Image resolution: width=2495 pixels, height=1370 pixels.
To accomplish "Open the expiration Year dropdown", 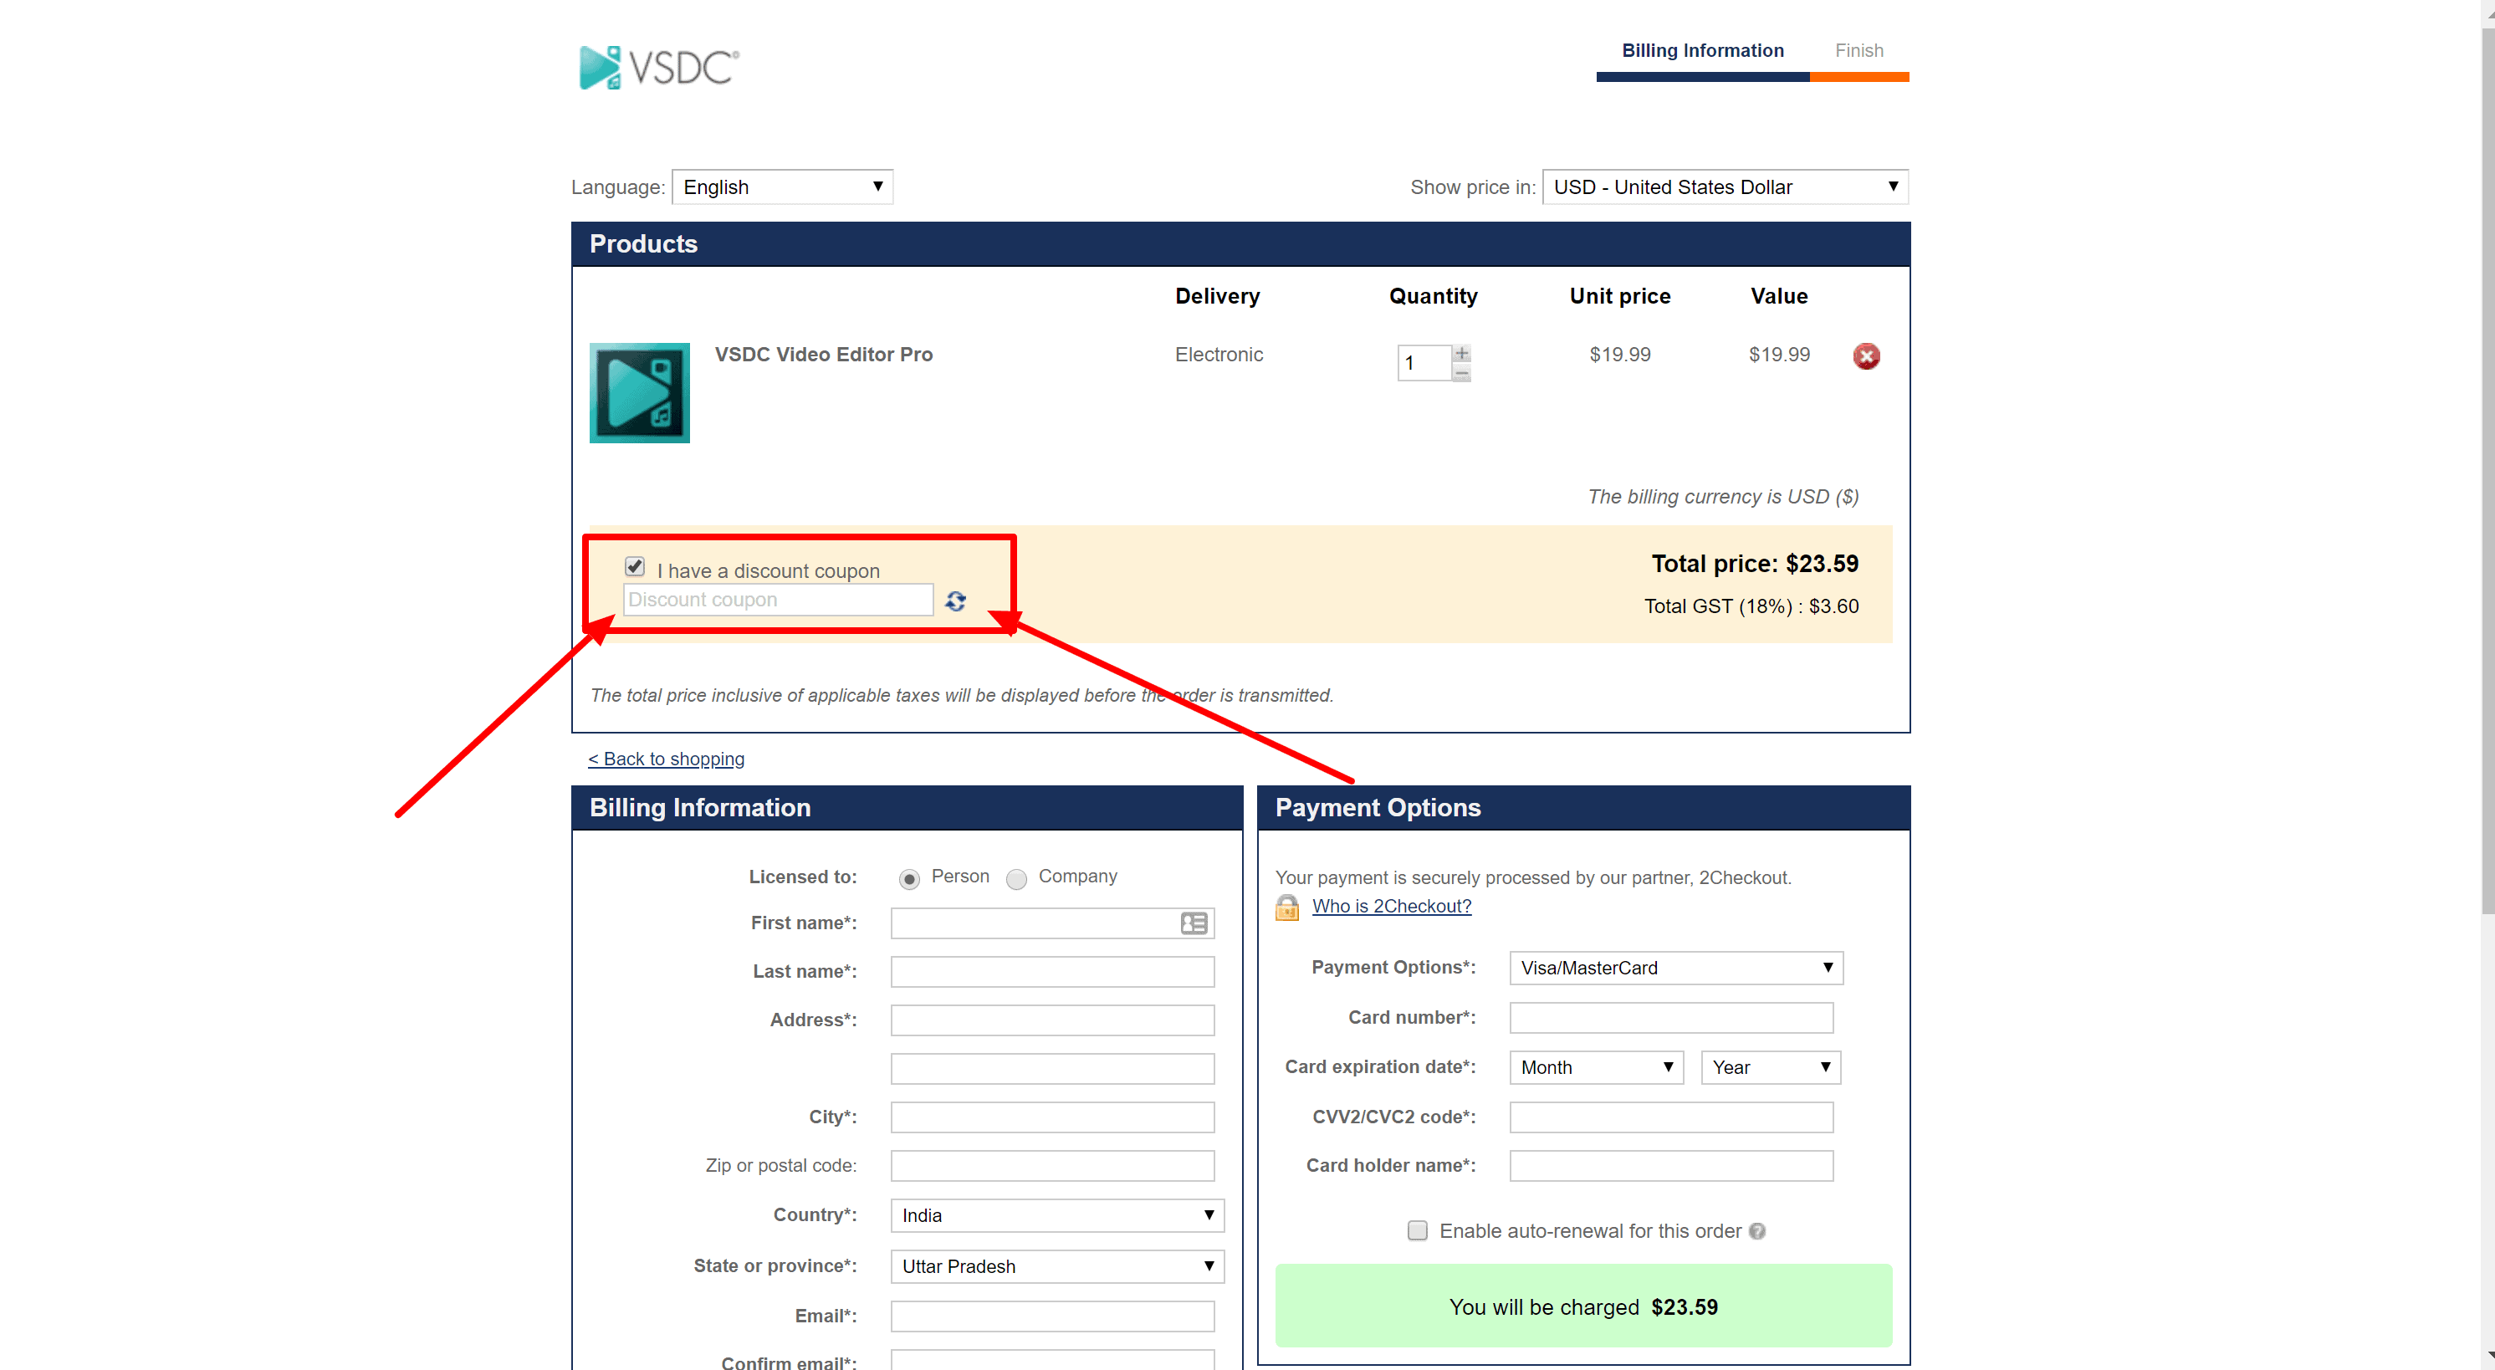I will pyautogui.click(x=1771, y=1067).
